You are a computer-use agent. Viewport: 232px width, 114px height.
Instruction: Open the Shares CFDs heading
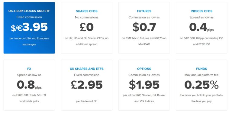87,11
